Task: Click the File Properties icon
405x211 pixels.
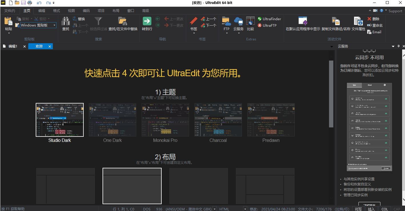Action: (358, 21)
